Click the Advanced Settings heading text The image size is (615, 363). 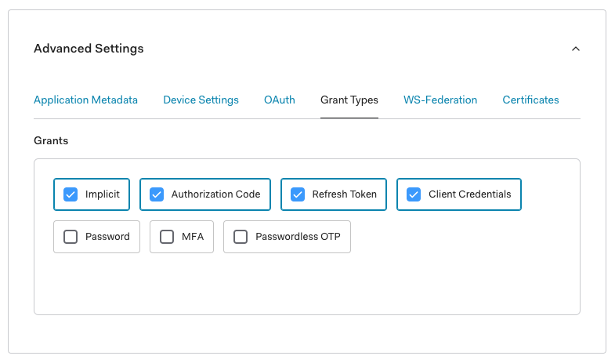pyautogui.click(x=89, y=49)
